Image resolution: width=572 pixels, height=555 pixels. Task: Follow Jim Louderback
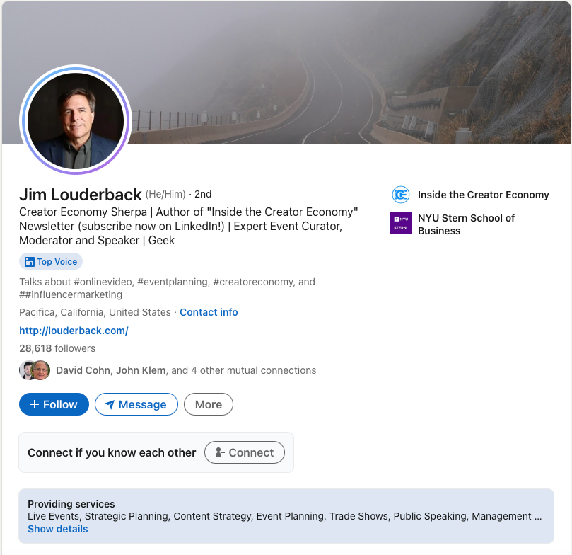pyautogui.click(x=54, y=404)
